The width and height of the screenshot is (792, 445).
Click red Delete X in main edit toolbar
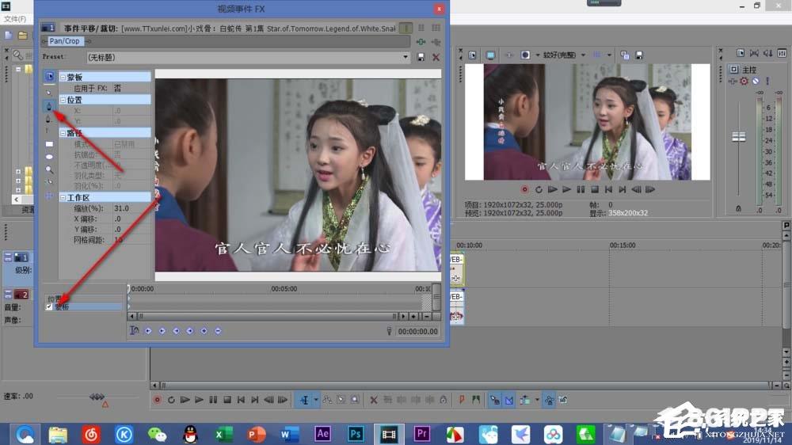(x=374, y=400)
